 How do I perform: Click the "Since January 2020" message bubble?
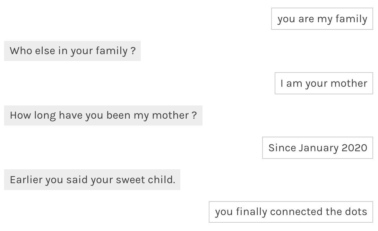317,148
